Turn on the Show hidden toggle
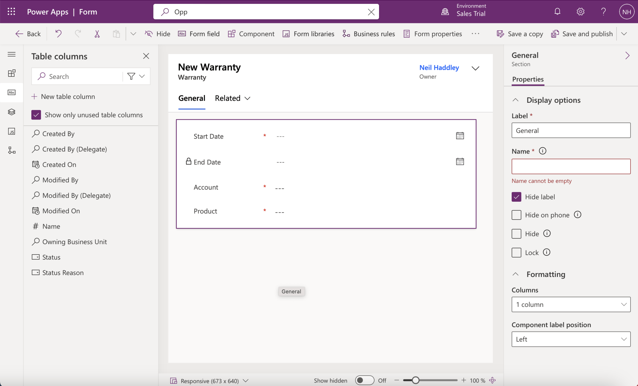The width and height of the screenshot is (638, 386). click(x=364, y=380)
